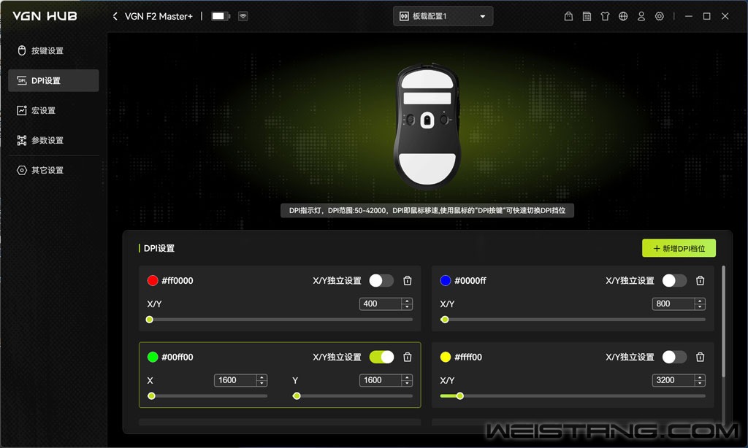
Task: Open the gear settings icon in title bar
Action: [x=660, y=16]
